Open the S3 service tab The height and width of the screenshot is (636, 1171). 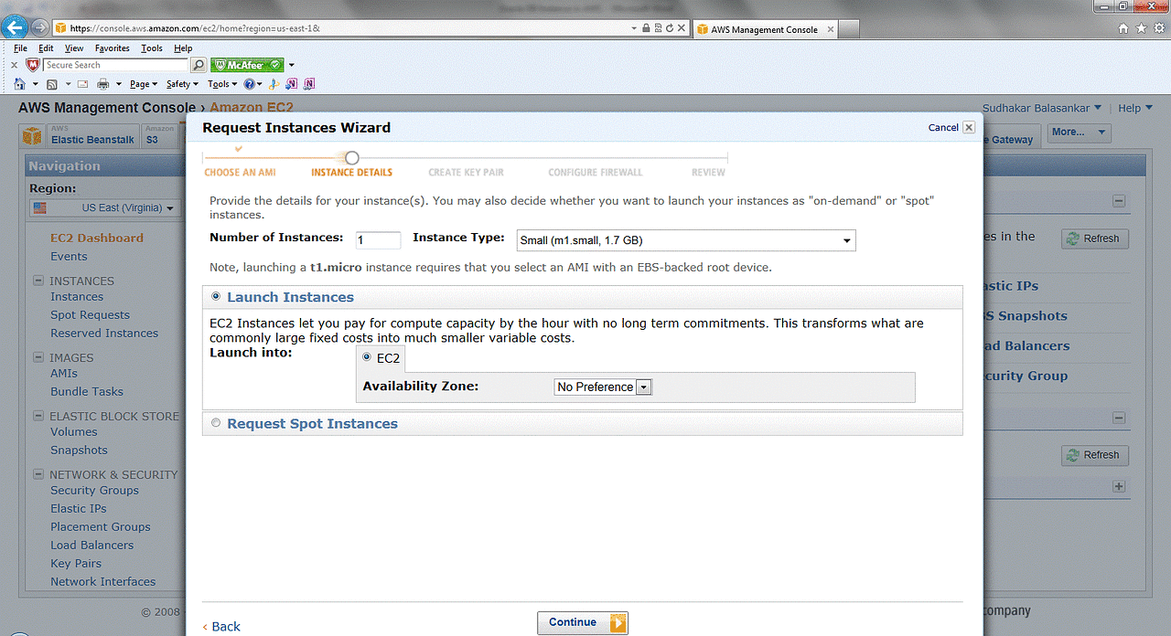(x=162, y=136)
